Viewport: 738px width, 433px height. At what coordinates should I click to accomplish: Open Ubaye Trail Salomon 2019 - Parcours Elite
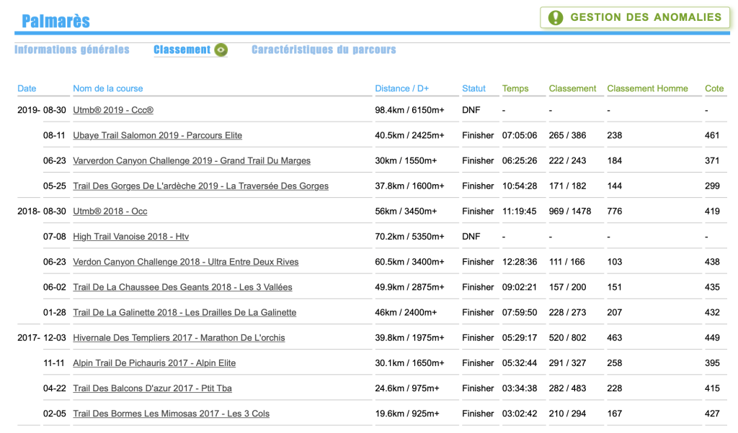(x=157, y=135)
